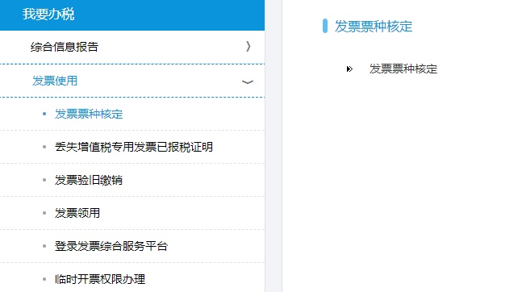Click the 发票票种核定 link in right panel
The width and height of the screenshot is (522, 292).
click(x=403, y=69)
